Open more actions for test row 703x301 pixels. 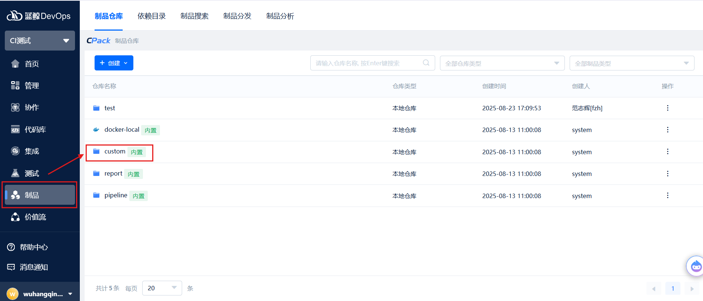click(668, 108)
